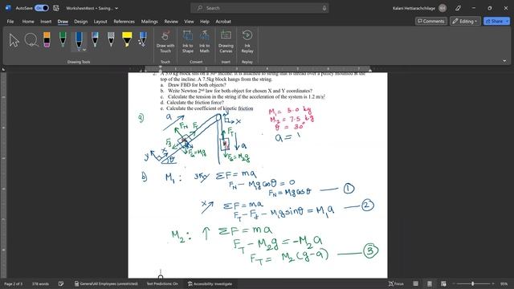Click the zoom out minus button
Viewport: 514px width, 289px height.
click(454, 283)
